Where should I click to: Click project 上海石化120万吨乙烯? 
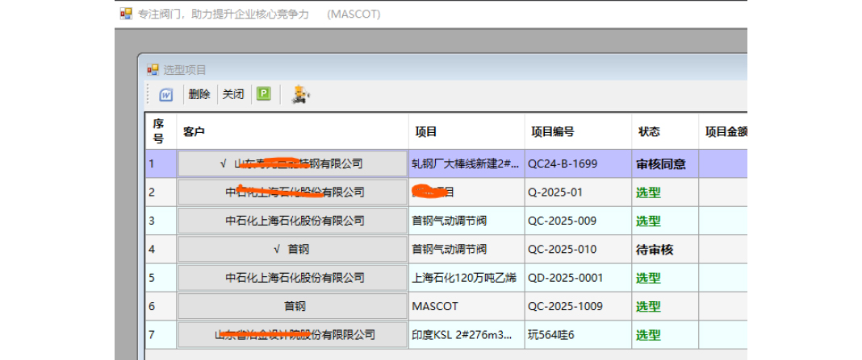point(467,278)
